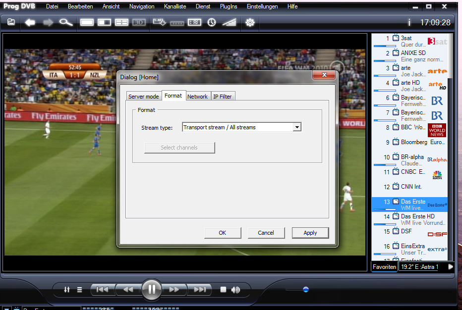Open the PlugIns menu
This screenshot has height=310, width=462.
click(229, 6)
